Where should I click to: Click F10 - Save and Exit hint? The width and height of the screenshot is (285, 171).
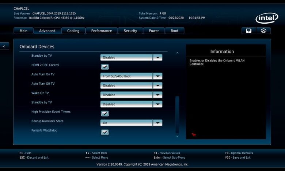(x=238, y=158)
